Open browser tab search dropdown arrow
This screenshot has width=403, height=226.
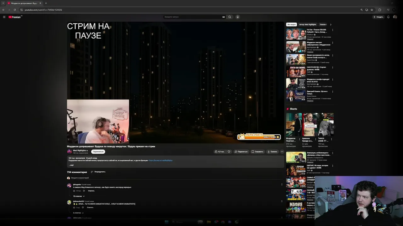point(3,3)
